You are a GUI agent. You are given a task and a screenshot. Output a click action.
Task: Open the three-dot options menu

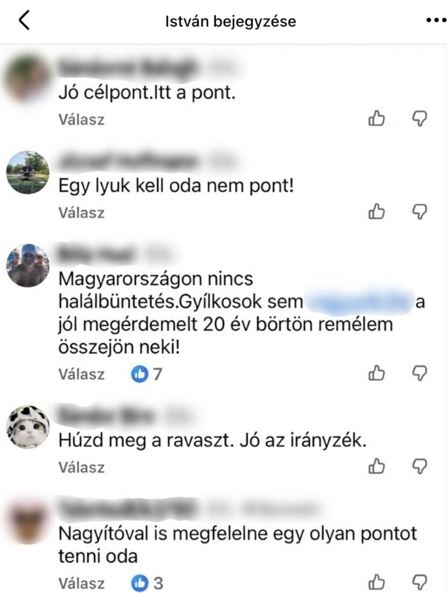pos(437,20)
